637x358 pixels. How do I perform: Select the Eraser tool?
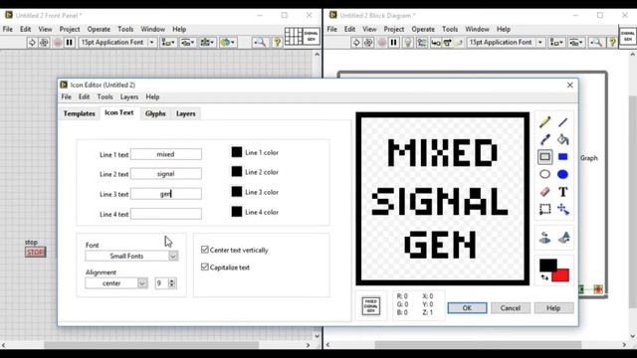click(x=544, y=192)
